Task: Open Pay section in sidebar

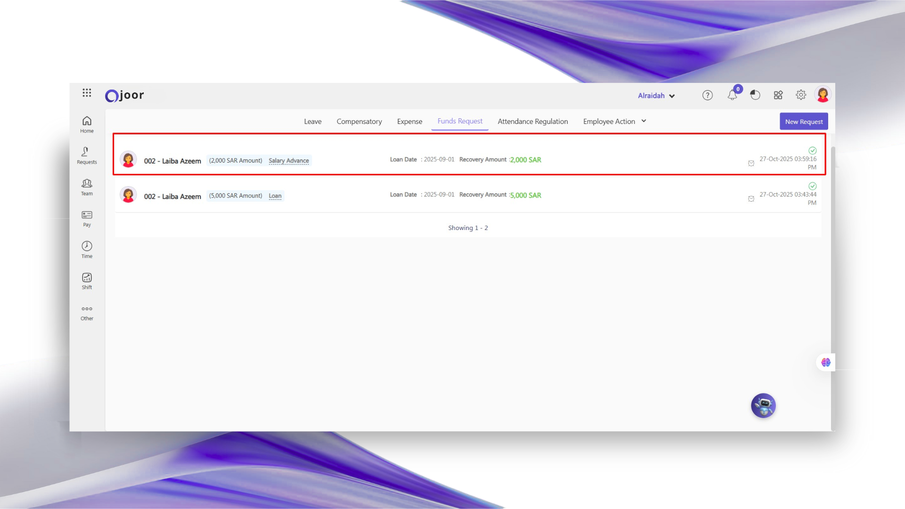Action: [x=87, y=218]
